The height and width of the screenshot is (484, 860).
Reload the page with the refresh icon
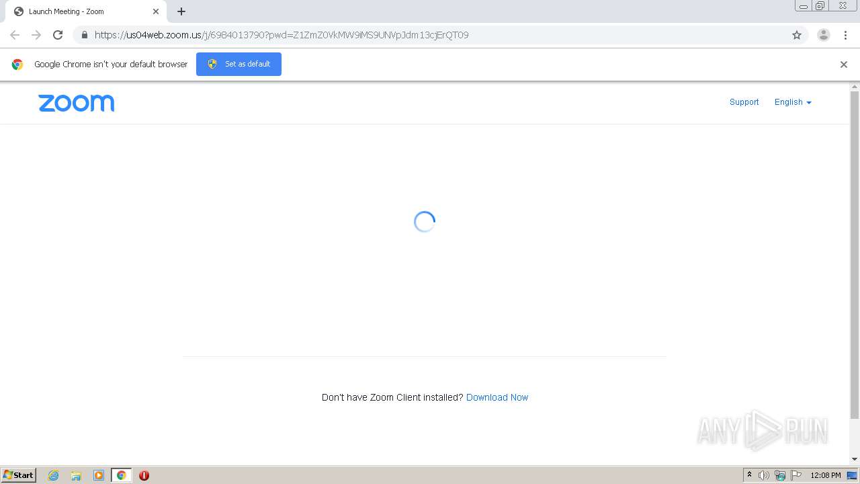(x=58, y=35)
